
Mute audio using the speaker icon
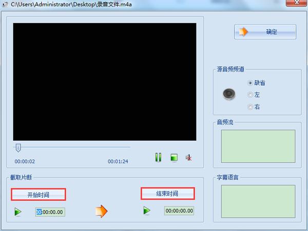point(188,158)
